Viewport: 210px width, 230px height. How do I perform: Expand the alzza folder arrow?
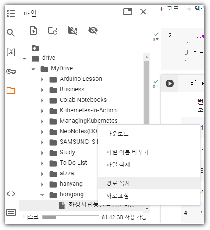tap(42, 174)
